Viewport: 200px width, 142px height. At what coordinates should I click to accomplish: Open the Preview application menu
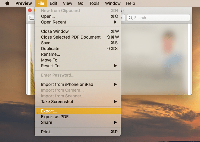[x=24, y=3]
